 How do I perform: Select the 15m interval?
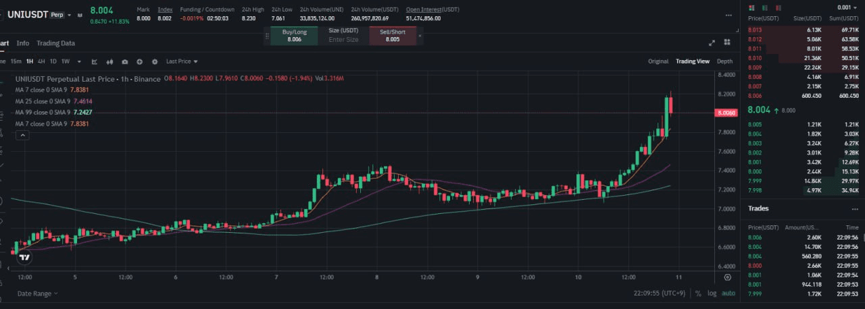[16, 61]
